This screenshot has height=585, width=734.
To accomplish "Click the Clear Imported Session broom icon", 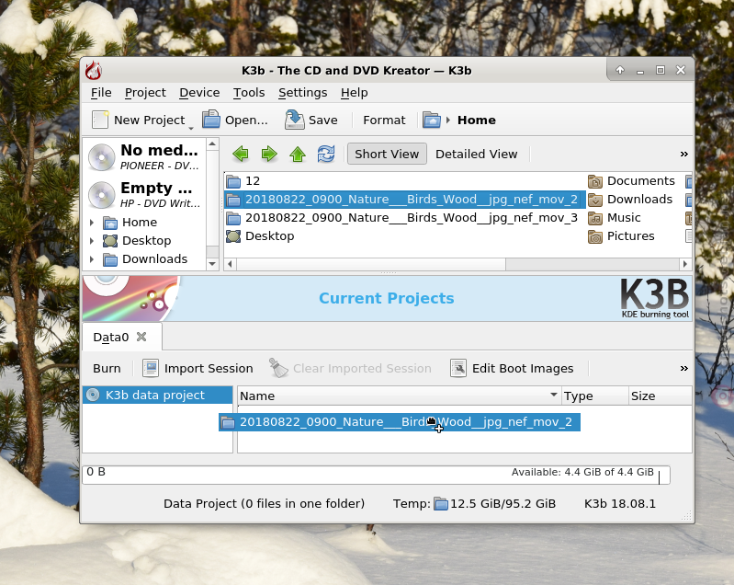I will (x=278, y=368).
